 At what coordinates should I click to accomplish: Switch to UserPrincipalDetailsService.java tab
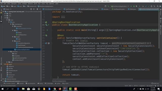tap(89, 9)
